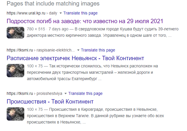The image size is (187, 131).
Task: Click the thumbnail of the ural.kp.ru result
Action: click(15, 32)
